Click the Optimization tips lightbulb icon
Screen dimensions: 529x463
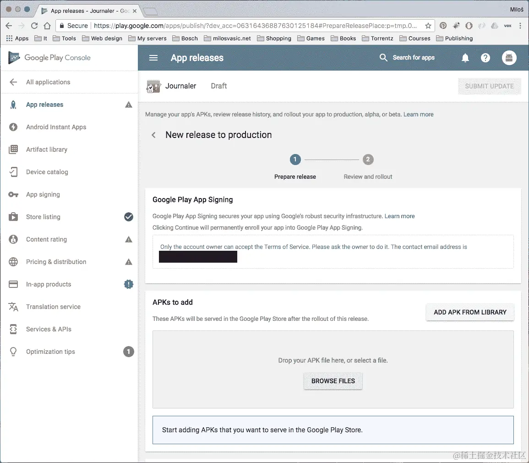click(x=13, y=352)
